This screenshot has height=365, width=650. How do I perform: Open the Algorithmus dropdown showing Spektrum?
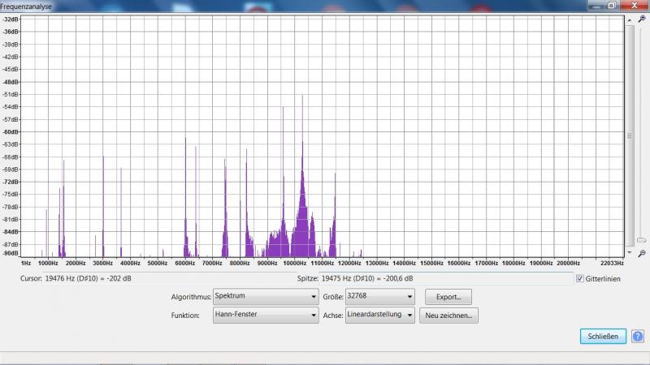click(x=265, y=297)
